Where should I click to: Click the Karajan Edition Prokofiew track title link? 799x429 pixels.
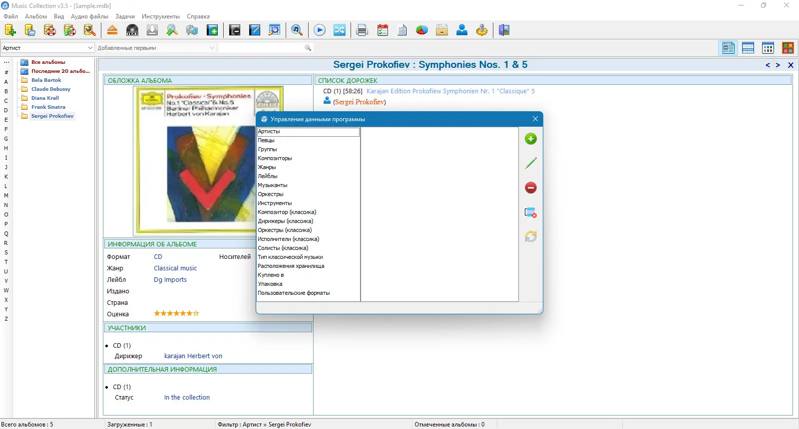[x=450, y=91]
